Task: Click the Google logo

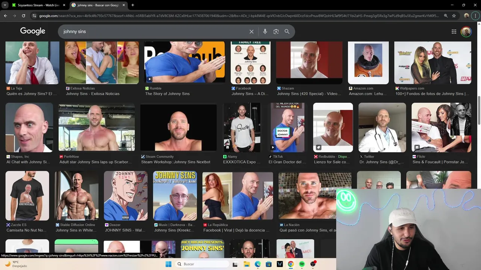Action: [33, 31]
